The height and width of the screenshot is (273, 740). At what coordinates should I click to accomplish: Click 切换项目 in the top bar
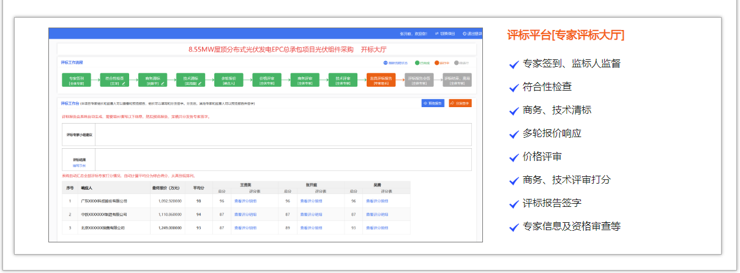pos(449,33)
